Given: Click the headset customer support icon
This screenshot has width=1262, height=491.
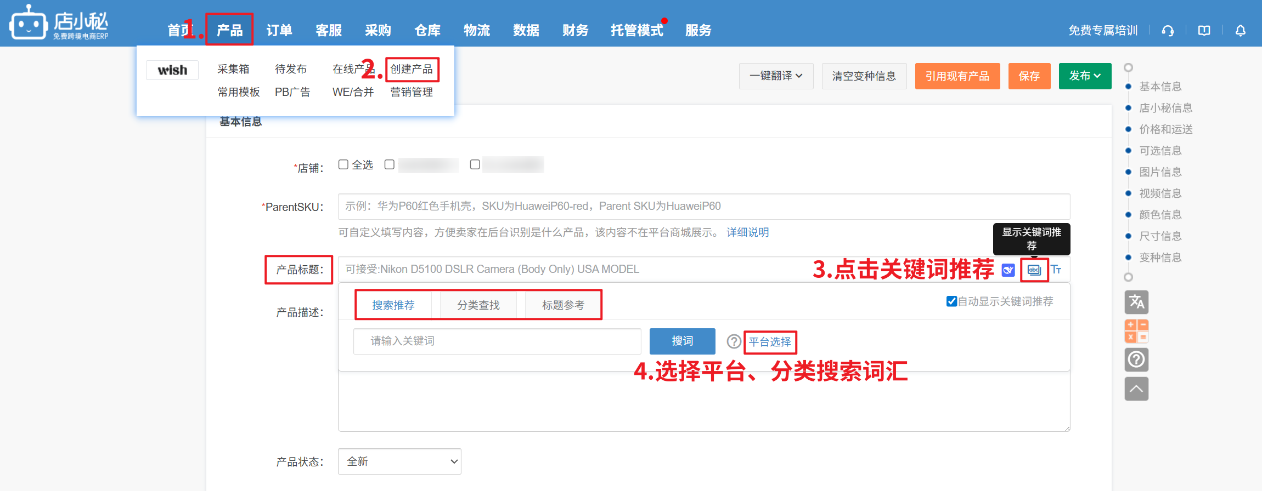Looking at the screenshot, I should (1168, 31).
